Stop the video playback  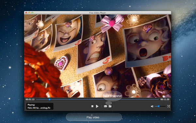[92, 106]
